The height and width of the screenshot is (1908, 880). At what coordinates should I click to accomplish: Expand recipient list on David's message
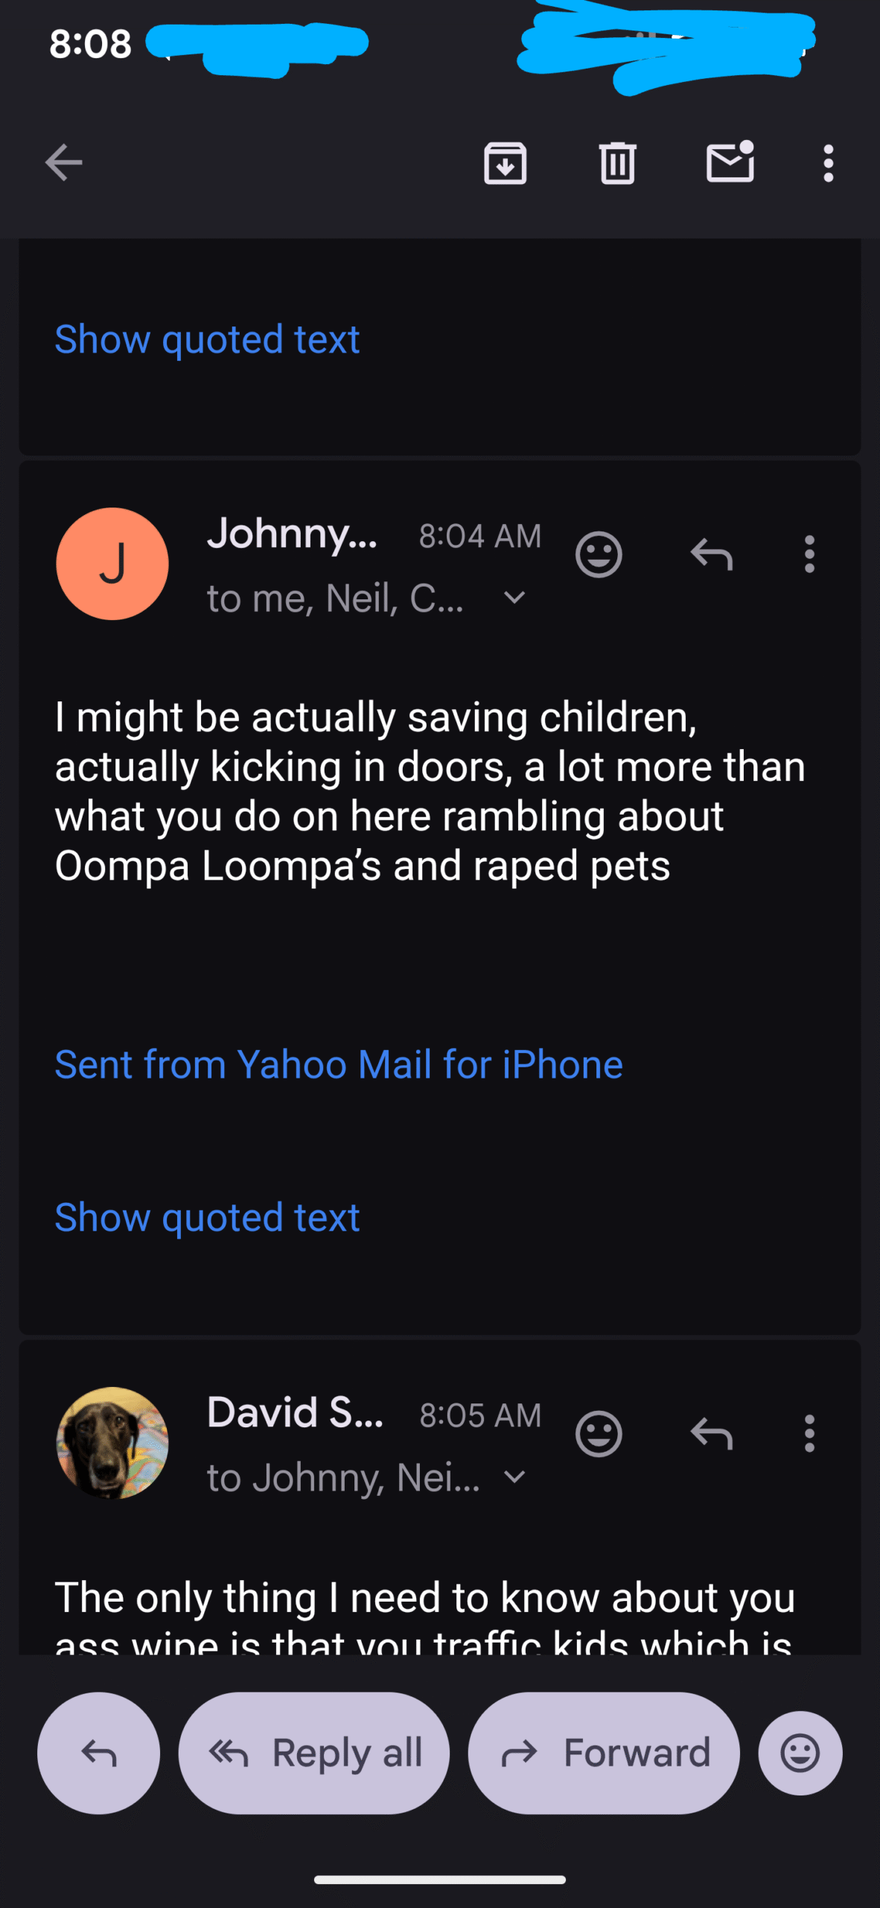coord(514,1476)
